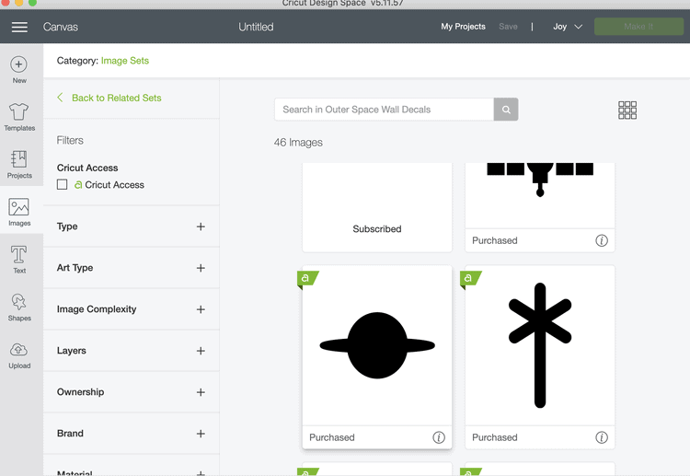
Task: Click the search magnifier button
Action: pyautogui.click(x=506, y=110)
